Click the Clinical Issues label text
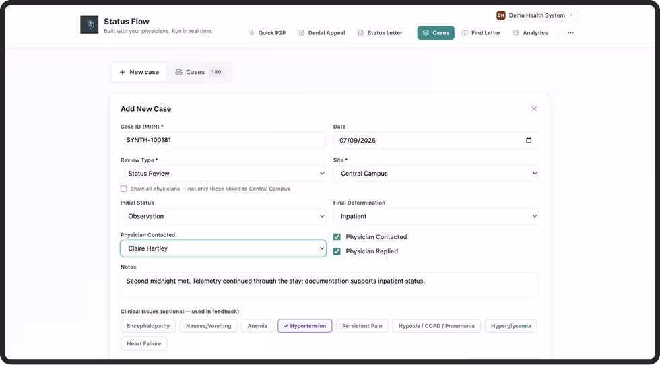Screen dimensions: 660x365 (x=180, y=312)
